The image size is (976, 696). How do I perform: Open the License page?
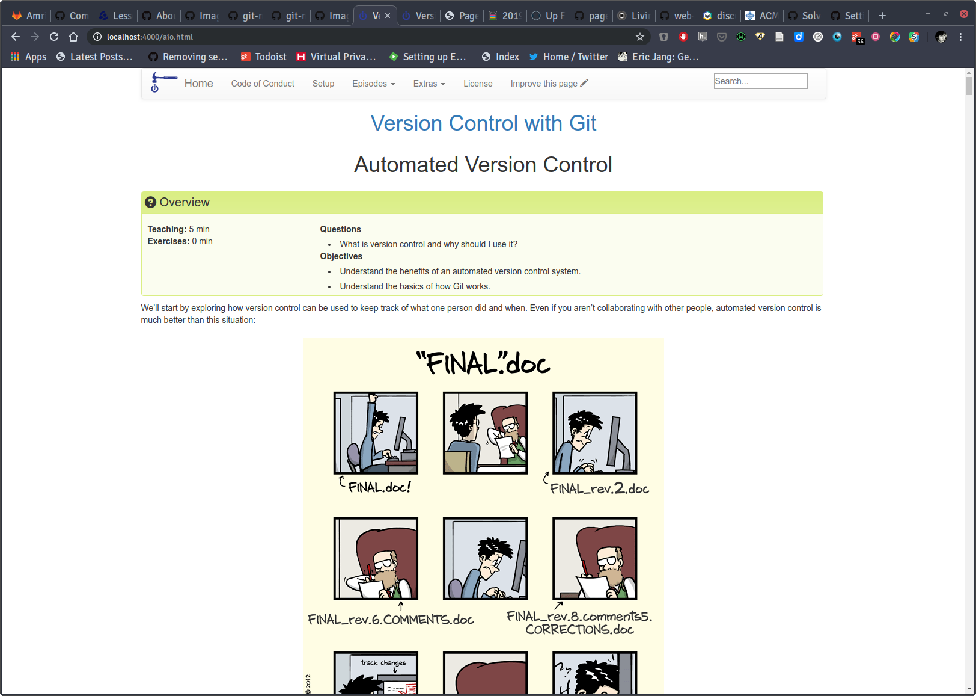(x=478, y=84)
